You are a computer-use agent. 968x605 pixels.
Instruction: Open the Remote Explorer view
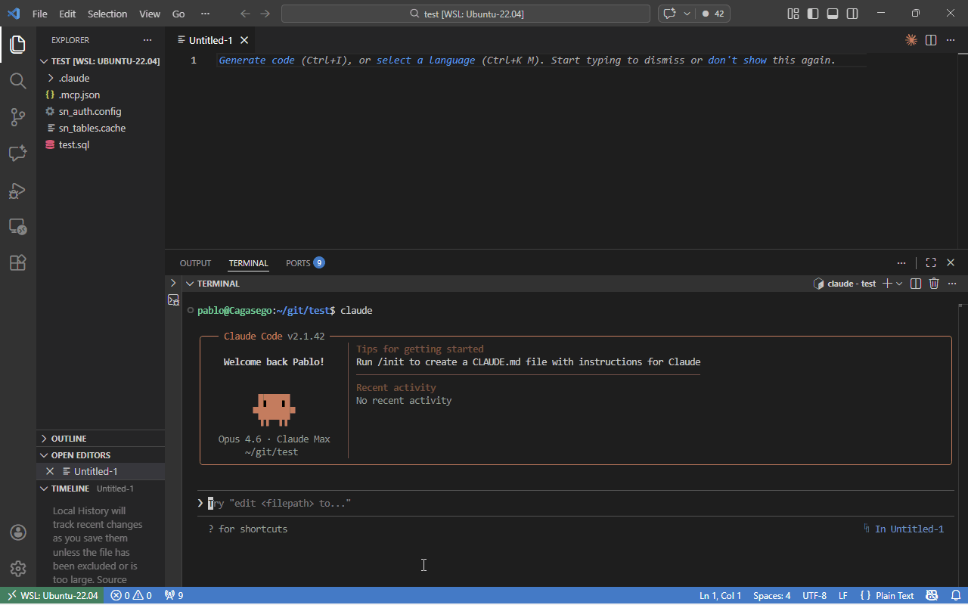(18, 226)
